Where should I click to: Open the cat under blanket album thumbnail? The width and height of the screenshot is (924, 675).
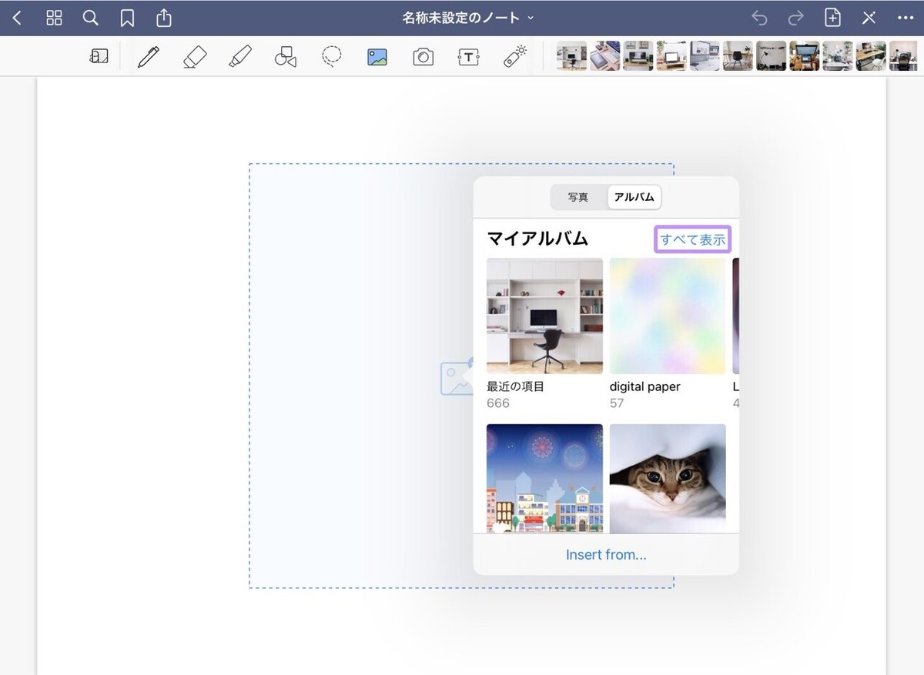tap(668, 478)
